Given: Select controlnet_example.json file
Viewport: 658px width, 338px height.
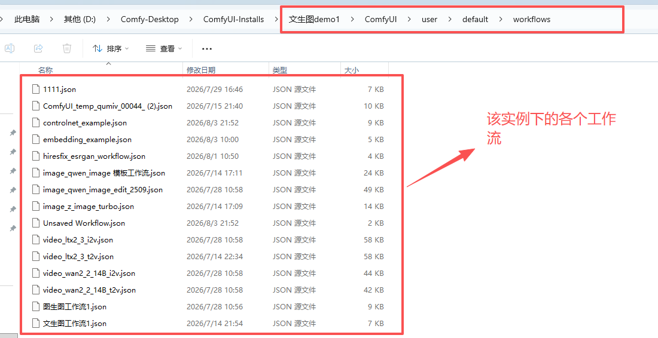Looking at the screenshot, I should point(85,122).
